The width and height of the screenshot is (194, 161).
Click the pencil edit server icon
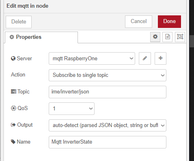(145, 58)
